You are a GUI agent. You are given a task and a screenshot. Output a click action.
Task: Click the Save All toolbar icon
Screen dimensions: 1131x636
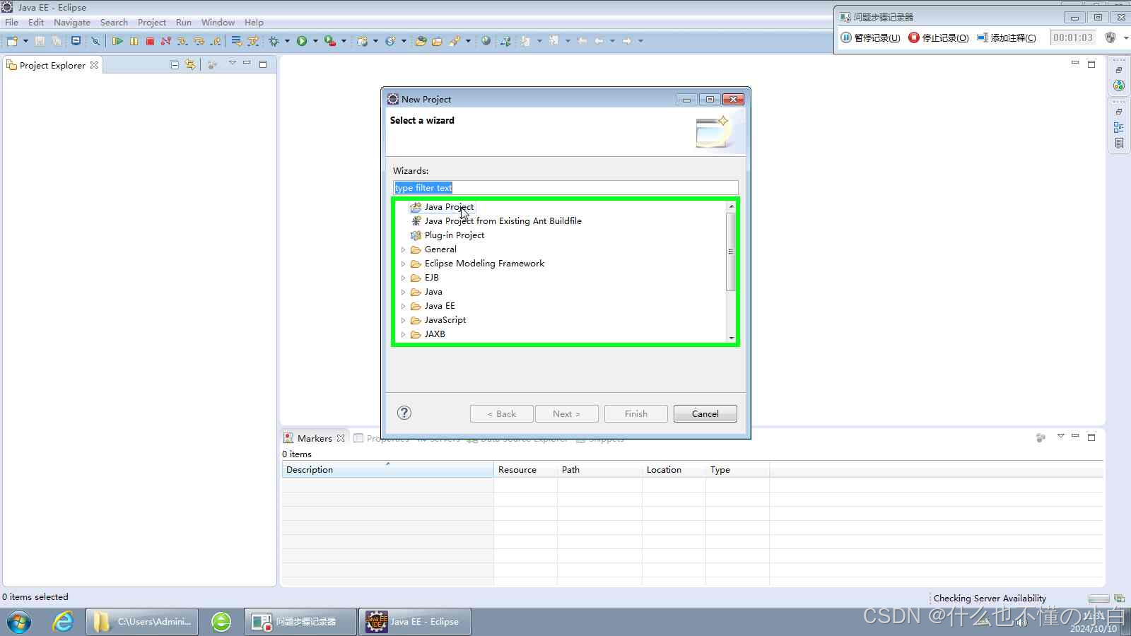click(x=57, y=41)
